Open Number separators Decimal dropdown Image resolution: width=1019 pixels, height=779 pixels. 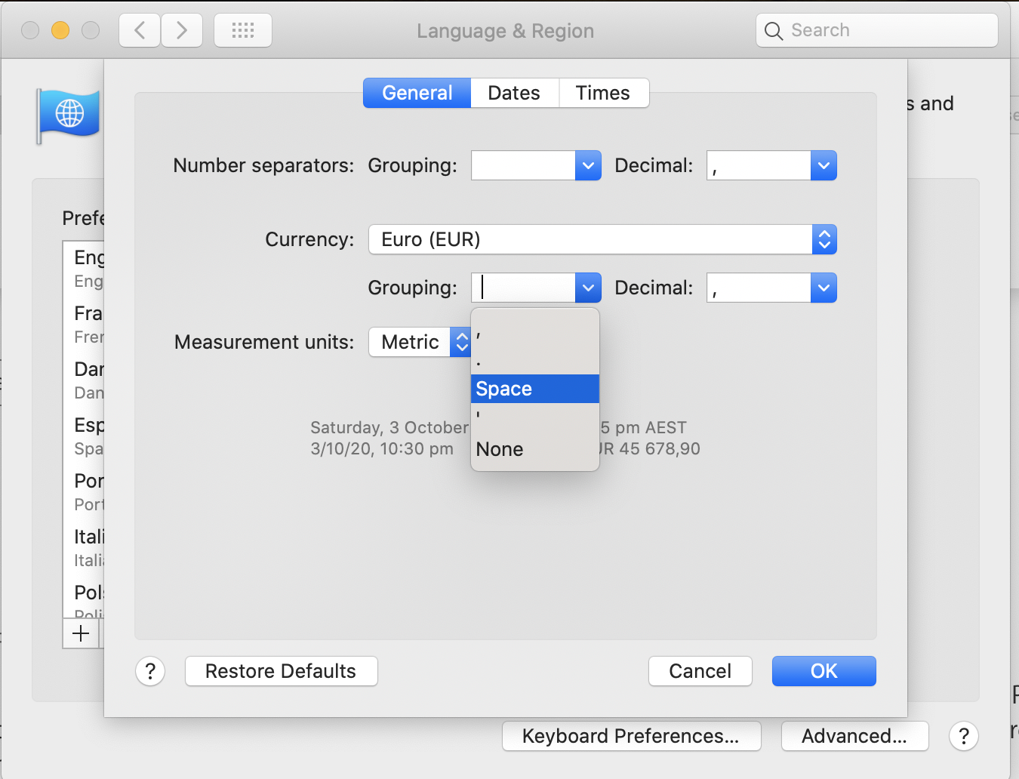[824, 165]
